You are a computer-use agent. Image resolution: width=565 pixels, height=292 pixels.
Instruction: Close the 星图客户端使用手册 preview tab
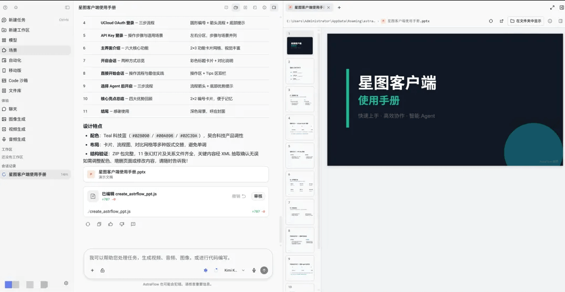pos(328,7)
